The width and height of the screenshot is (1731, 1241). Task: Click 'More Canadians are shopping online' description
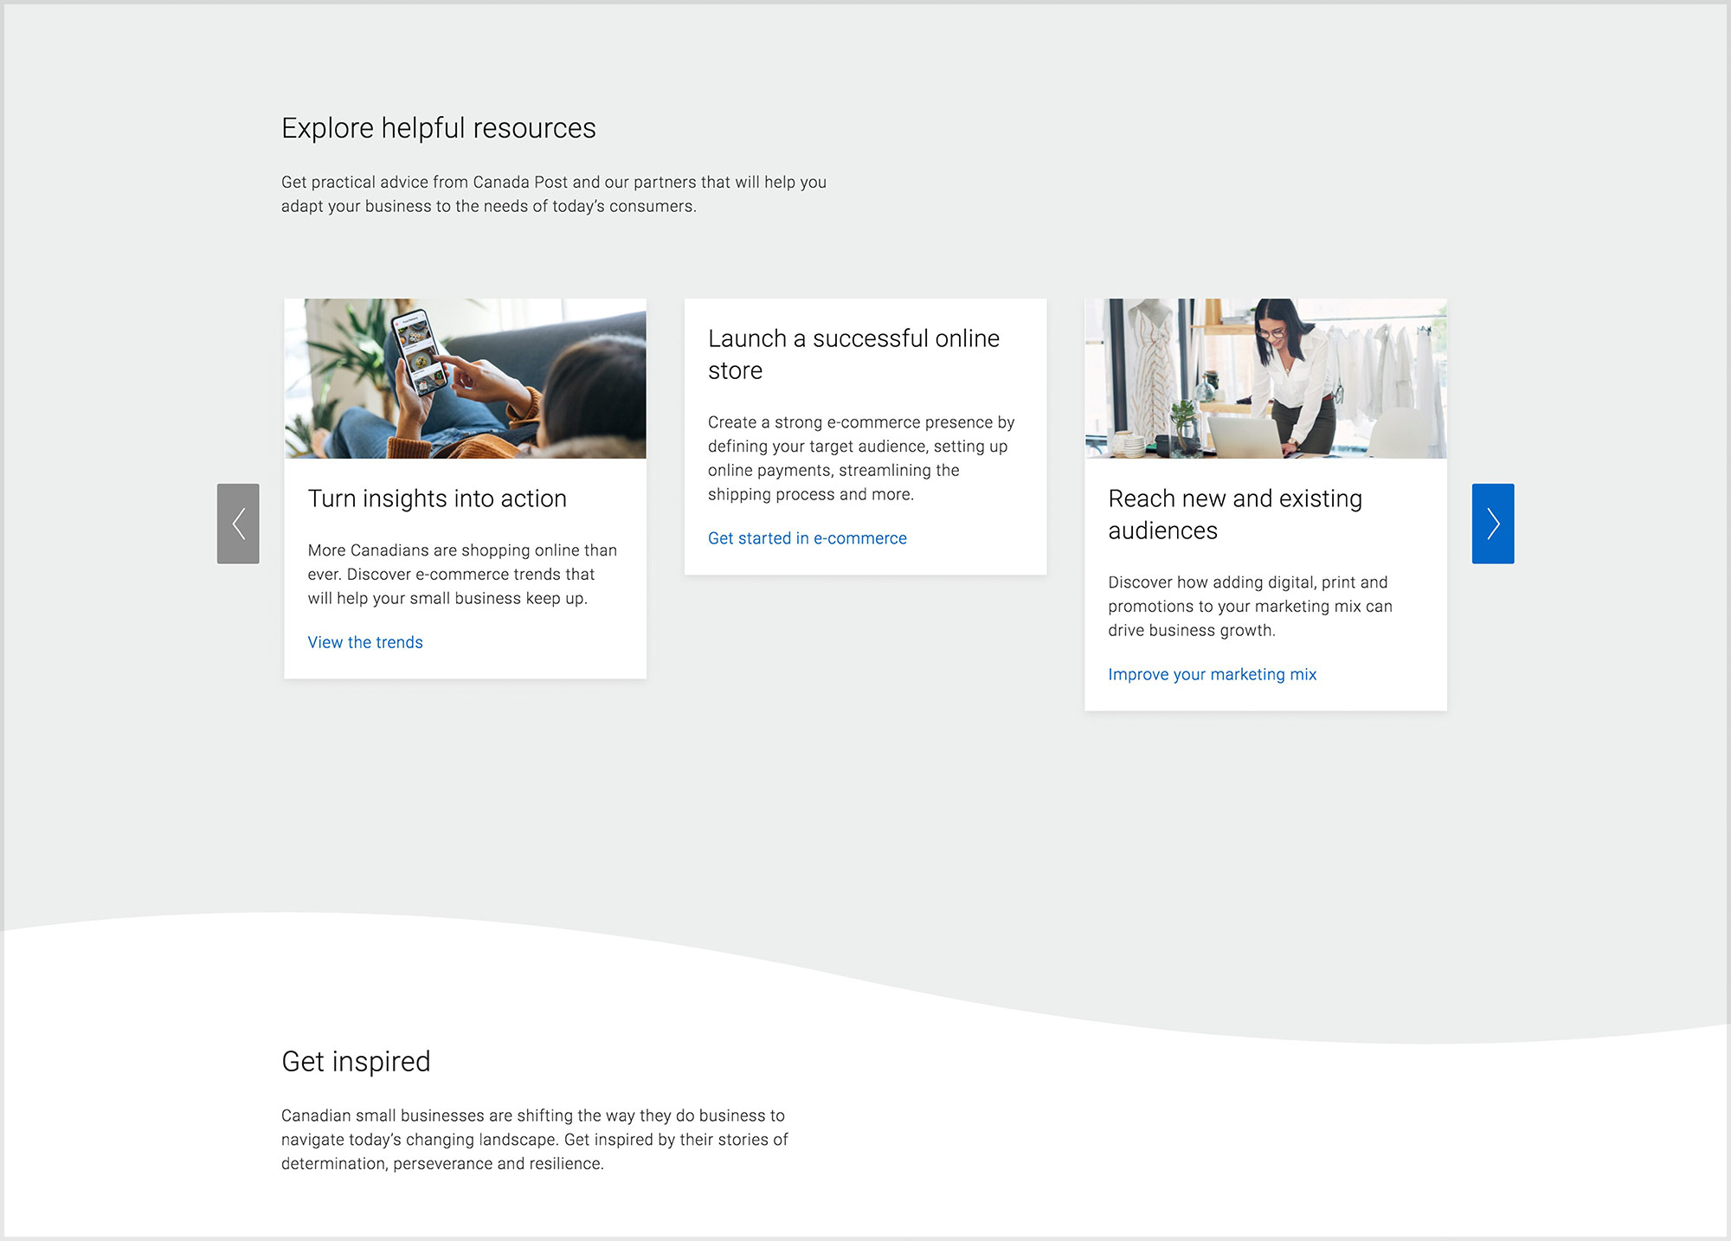click(x=462, y=574)
